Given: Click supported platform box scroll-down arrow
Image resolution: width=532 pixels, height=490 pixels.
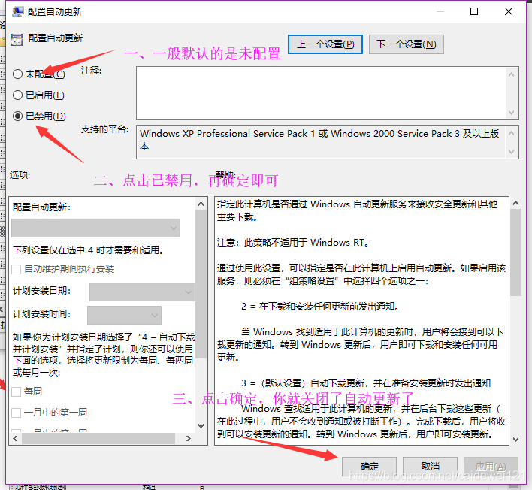Looking at the screenshot, I should tap(511, 152).
